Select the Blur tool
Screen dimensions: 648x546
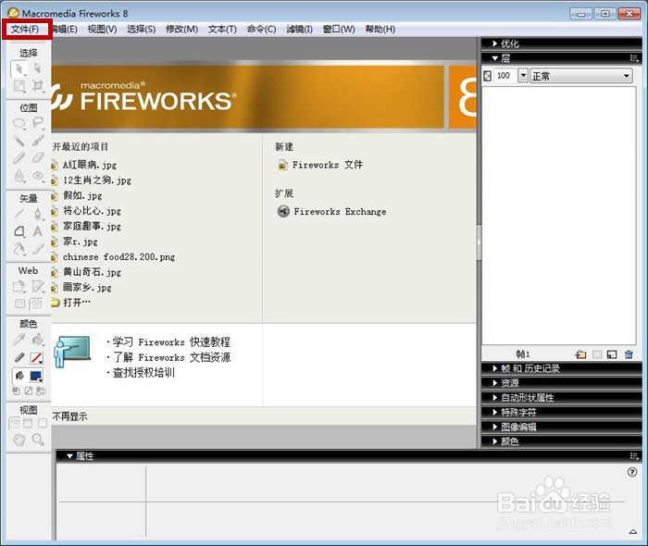pyautogui.click(x=19, y=176)
